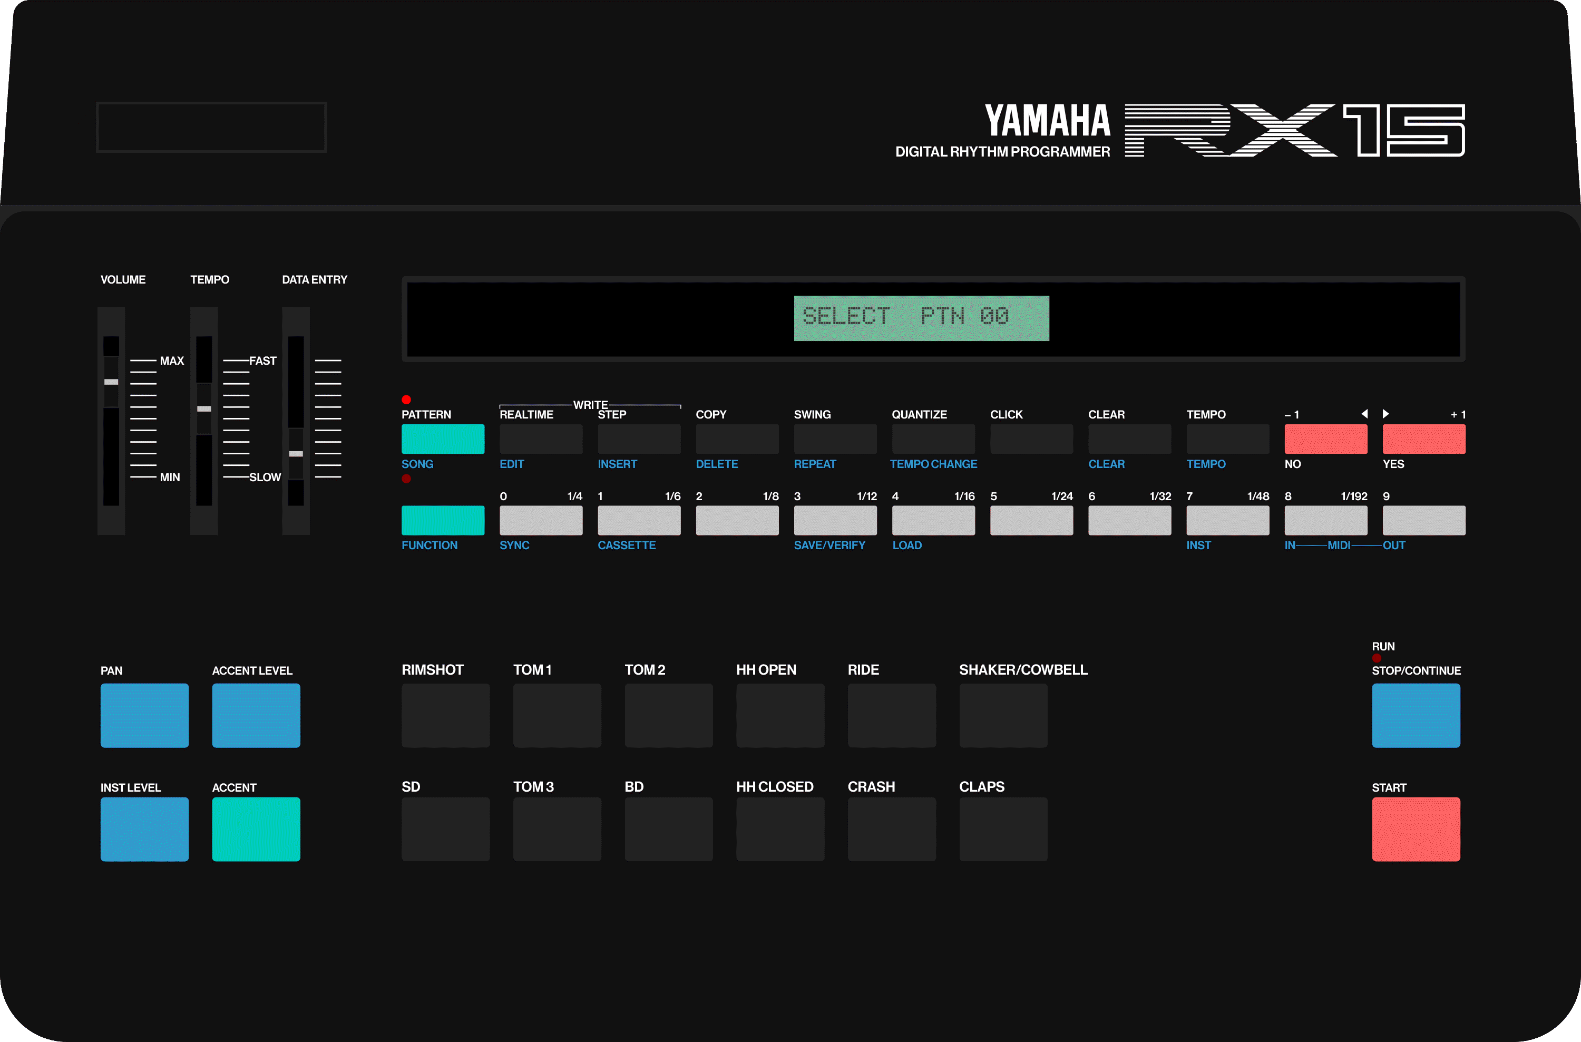Screen dimensions: 1581x1042
Task: Push the CLEAR button
Action: coord(1129,439)
